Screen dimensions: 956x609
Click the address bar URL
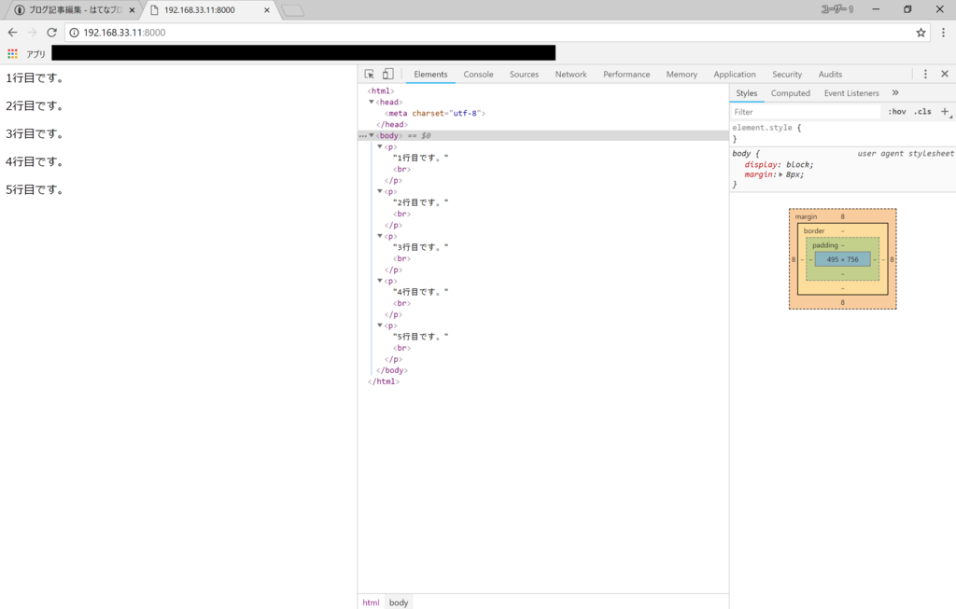[124, 33]
